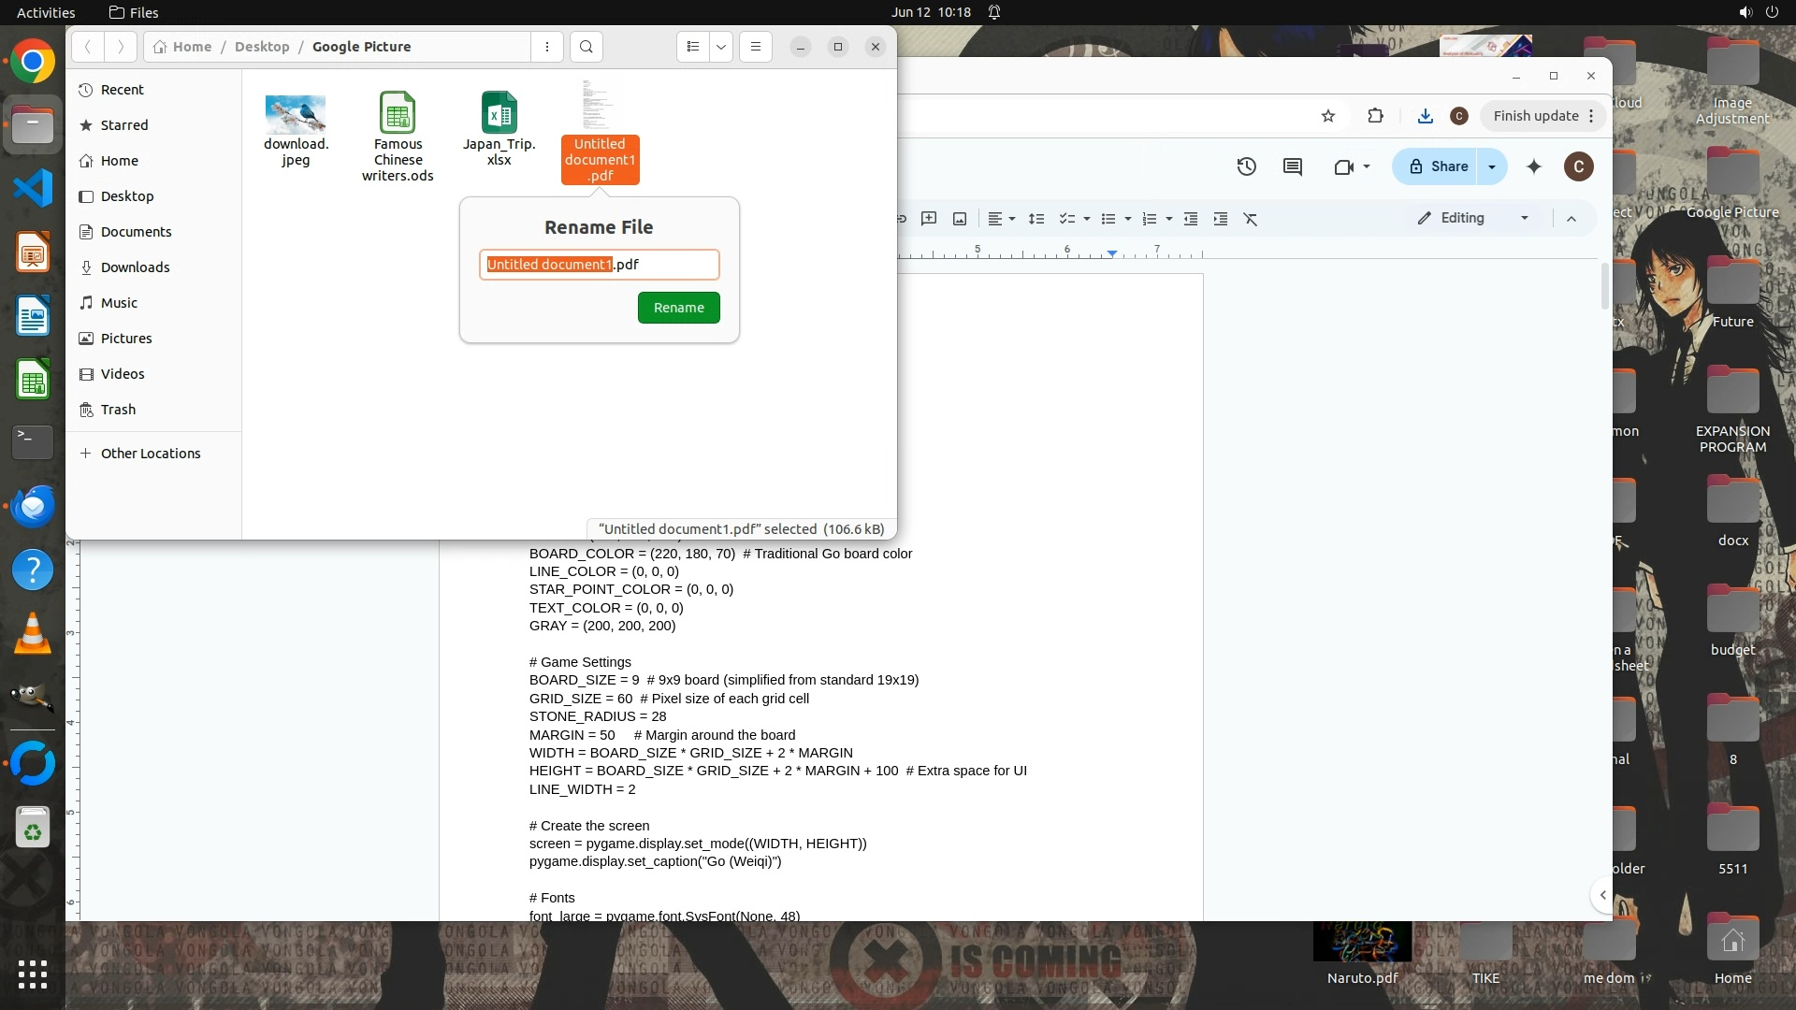
Task: Bookmark page with the star icon
Action: [x=1328, y=116]
